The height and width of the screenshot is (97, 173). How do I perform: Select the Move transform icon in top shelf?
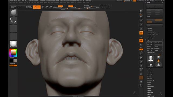coord(43,7)
